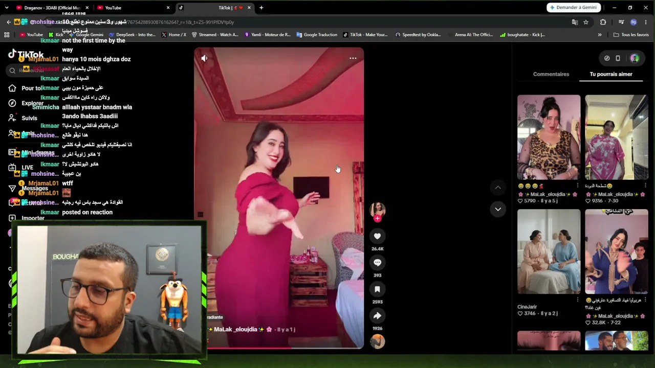Switch to the Tu pourrais aimer tab
Viewport: 655px width, 368px height.
pos(611,74)
